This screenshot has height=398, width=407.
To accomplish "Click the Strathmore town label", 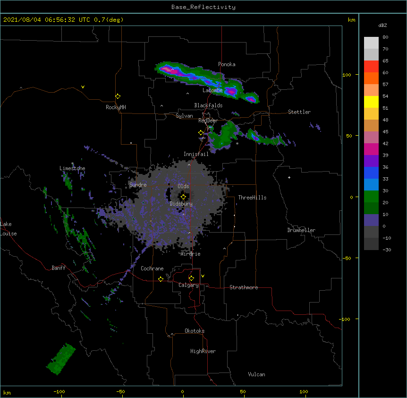I will [x=244, y=287].
